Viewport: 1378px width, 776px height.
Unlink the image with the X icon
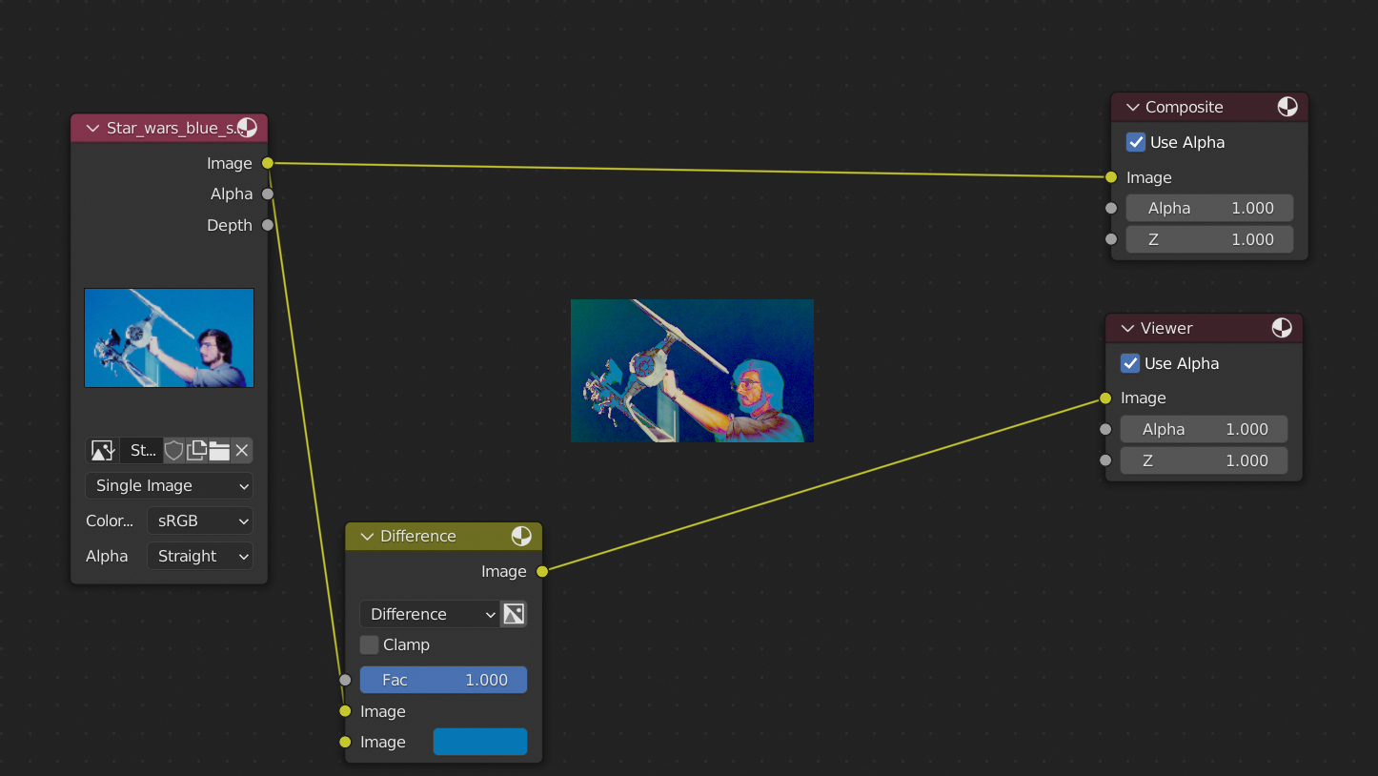click(x=242, y=451)
